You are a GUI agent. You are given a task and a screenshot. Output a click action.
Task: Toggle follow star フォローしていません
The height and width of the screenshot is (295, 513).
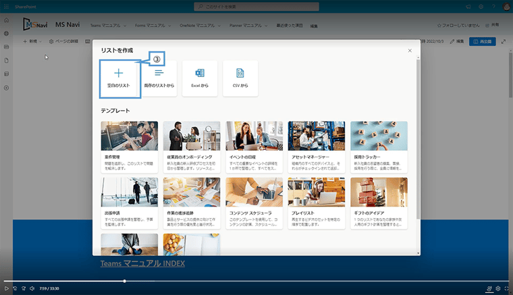[458, 25]
